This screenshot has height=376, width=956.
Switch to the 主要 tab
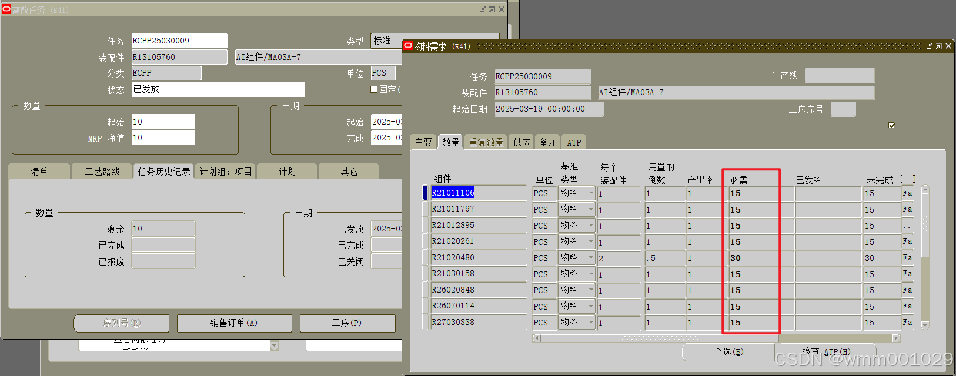point(423,142)
